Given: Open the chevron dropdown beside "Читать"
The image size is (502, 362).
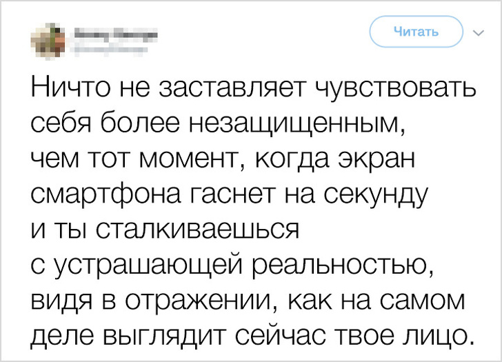Looking at the screenshot, I should pyautogui.click(x=479, y=32).
